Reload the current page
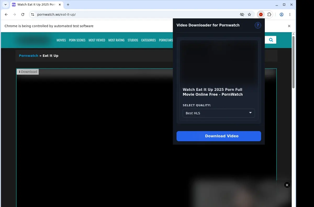This screenshot has height=207, width=314. pos(23,15)
